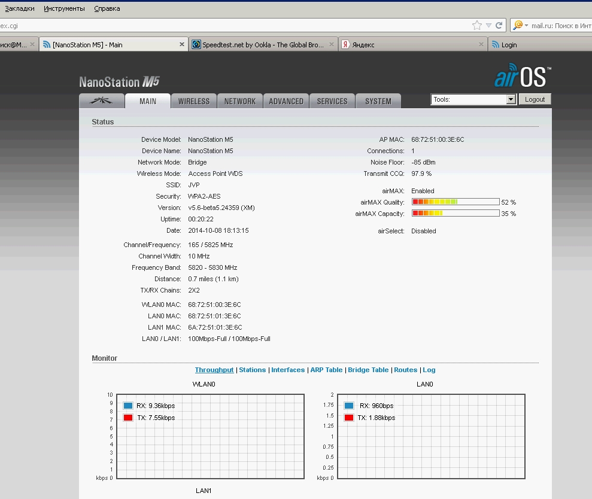Image resolution: width=592 pixels, height=499 pixels.
Task: Click the red TX legend swatch for WLAN0
Action: click(128, 418)
